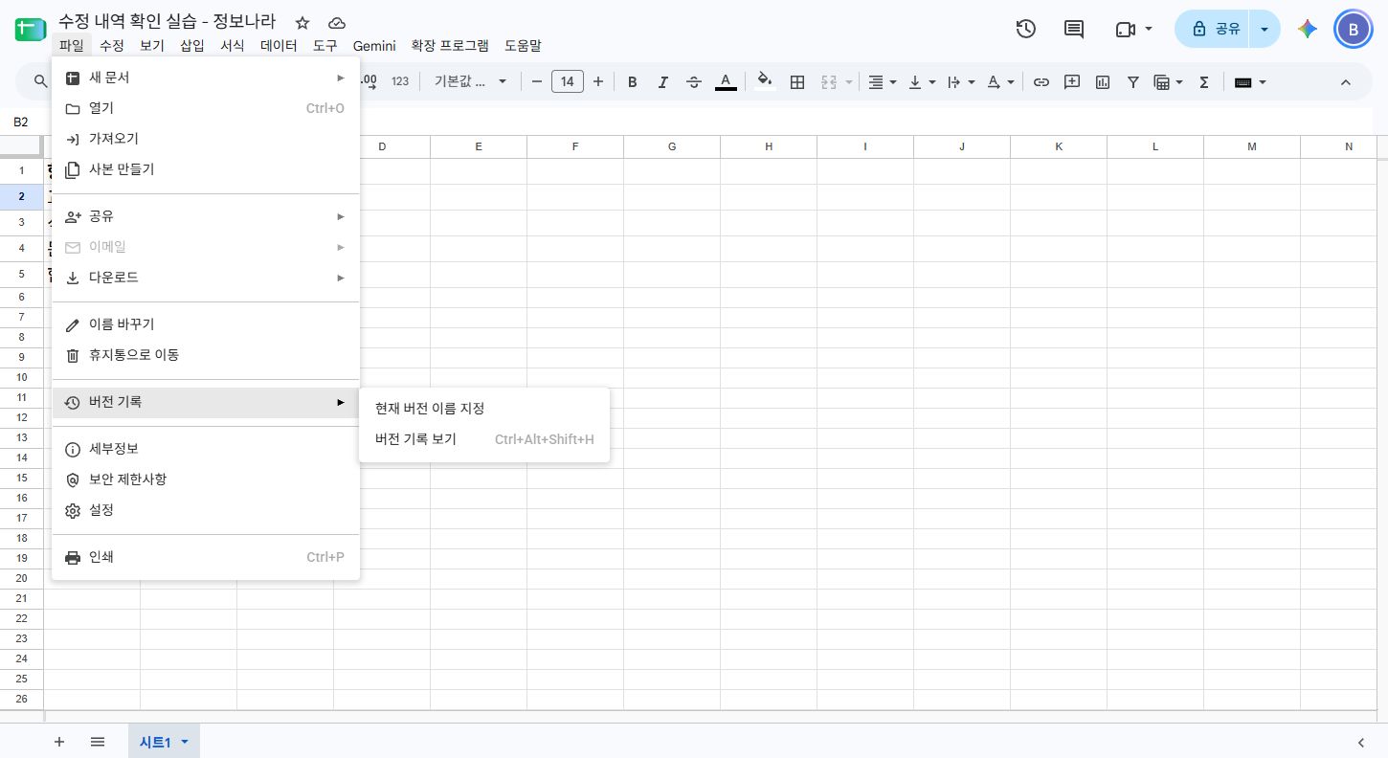1388x758 pixels.
Task: Click the functions sigma icon
Action: point(1204,82)
